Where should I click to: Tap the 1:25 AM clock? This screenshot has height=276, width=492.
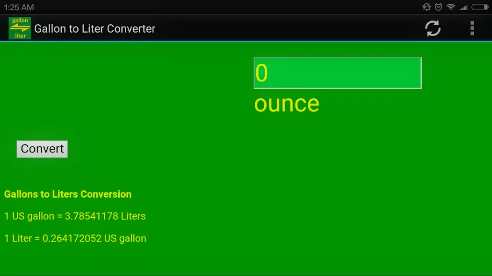tap(19, 7)
